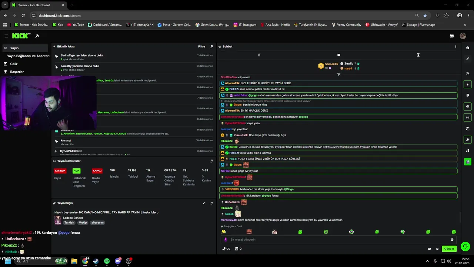This screenshot has height=267, width=474.
Task: Click the info icon in right sidebar
Action: click(x=467, y=48)
